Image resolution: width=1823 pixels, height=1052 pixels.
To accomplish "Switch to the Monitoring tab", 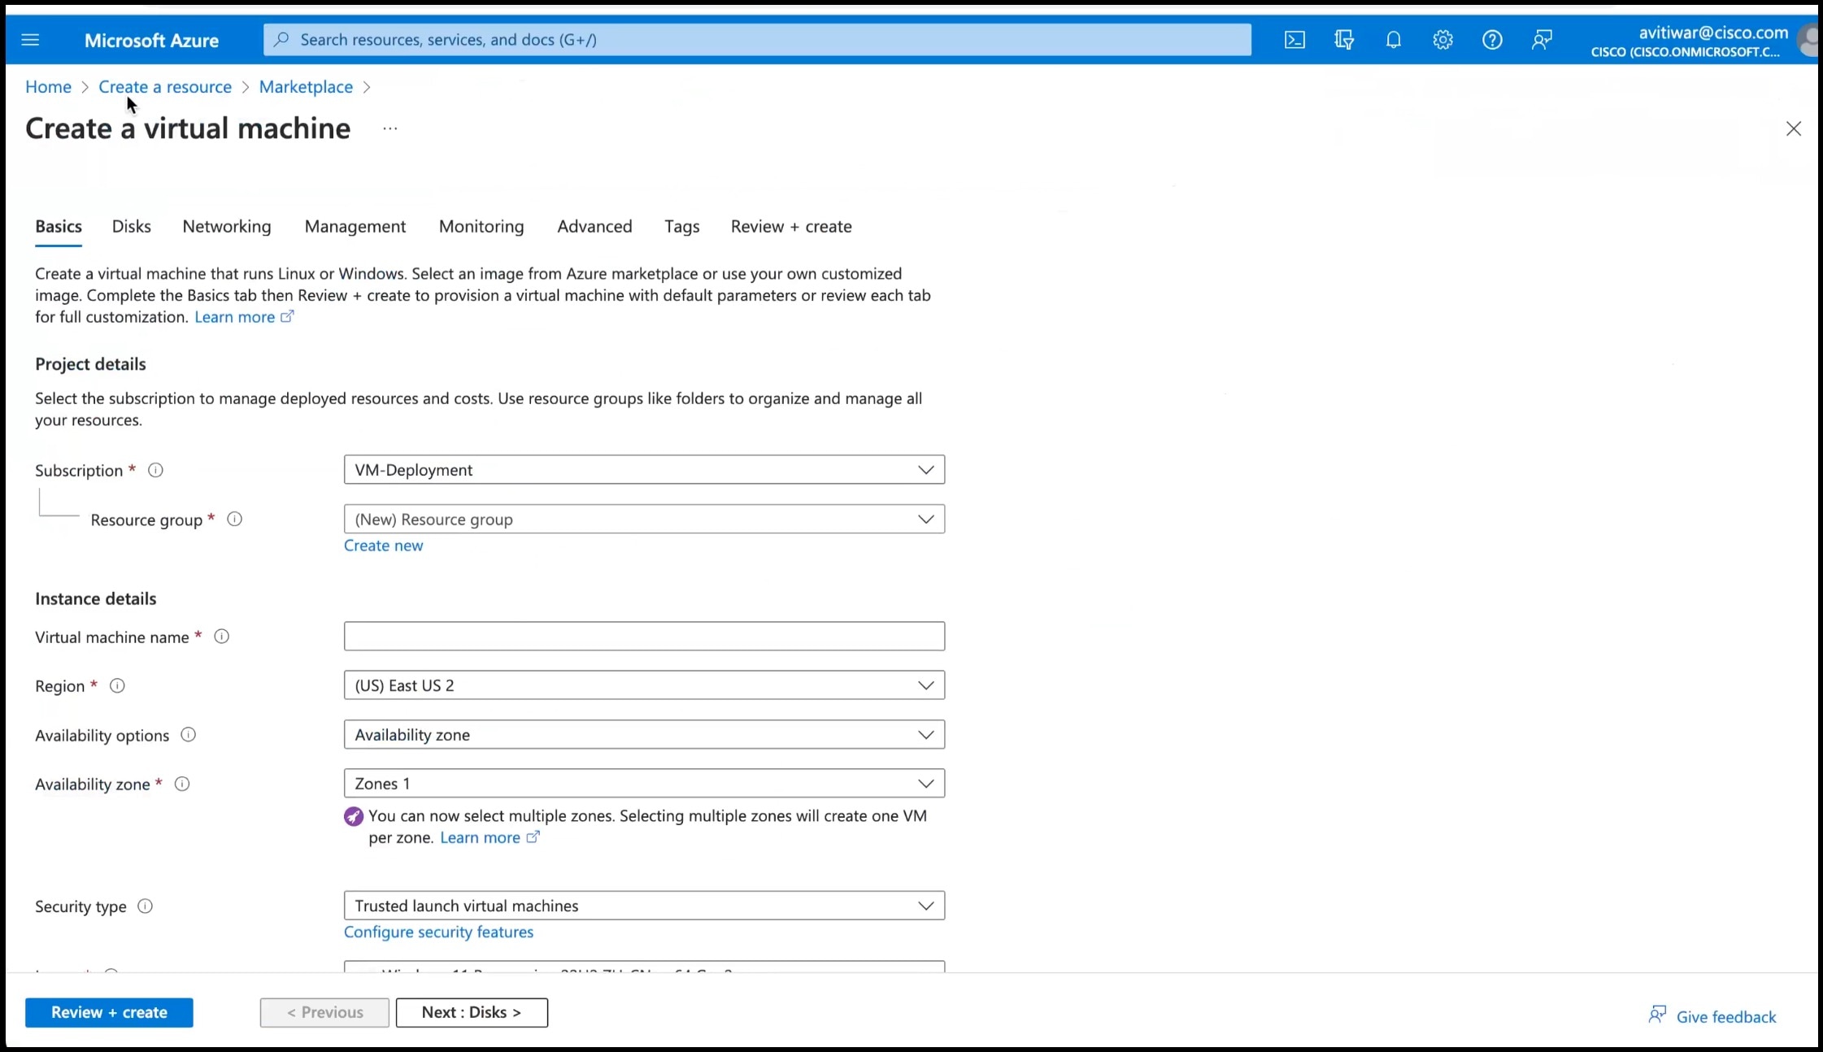I will point(481,226).
